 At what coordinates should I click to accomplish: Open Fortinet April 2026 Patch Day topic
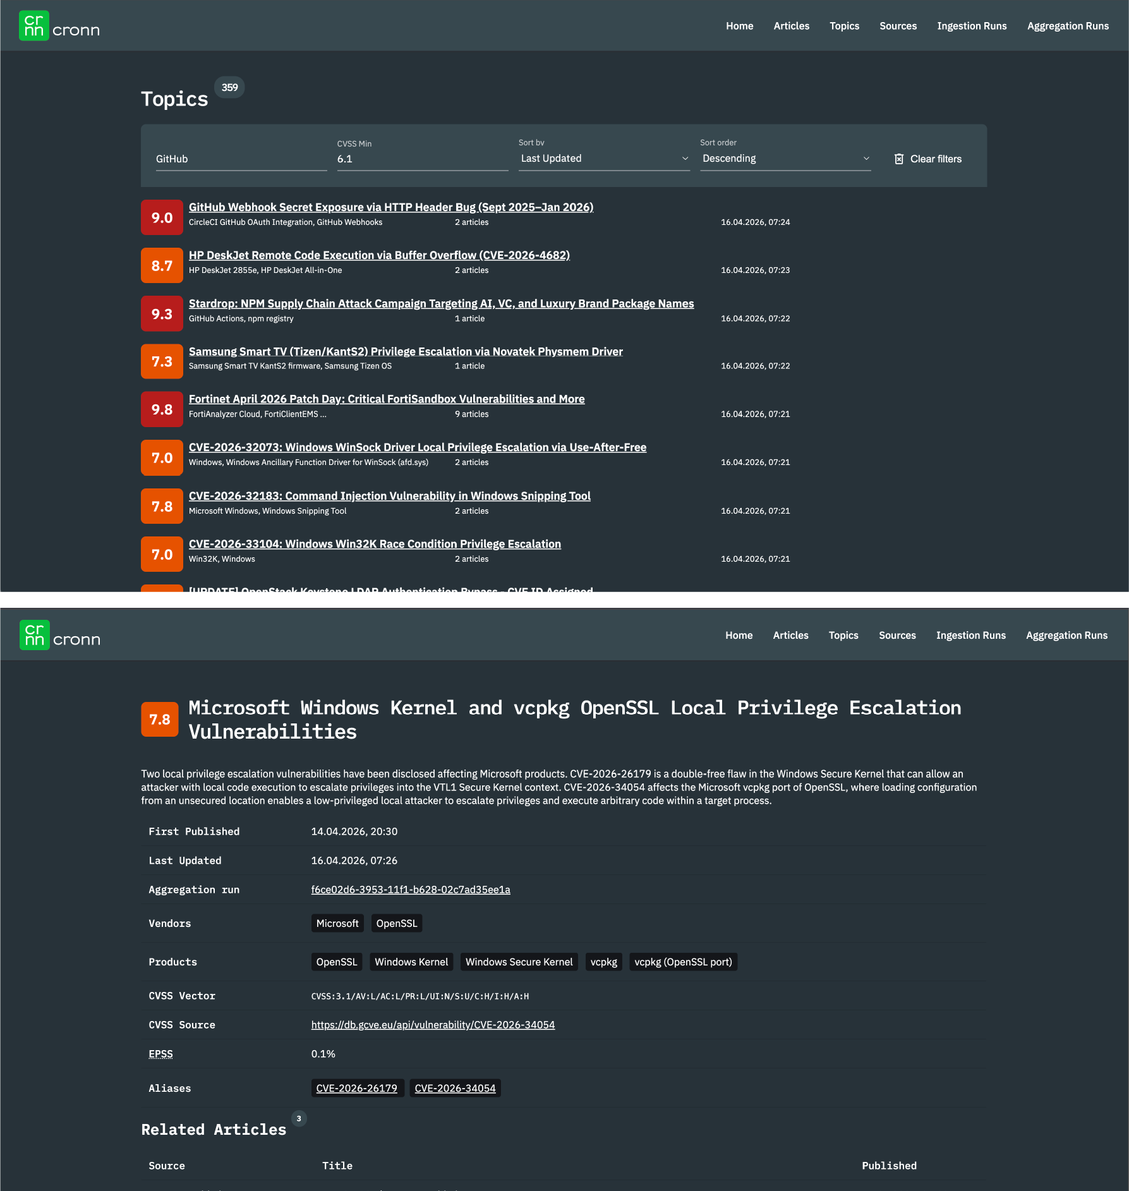point(387,399)
